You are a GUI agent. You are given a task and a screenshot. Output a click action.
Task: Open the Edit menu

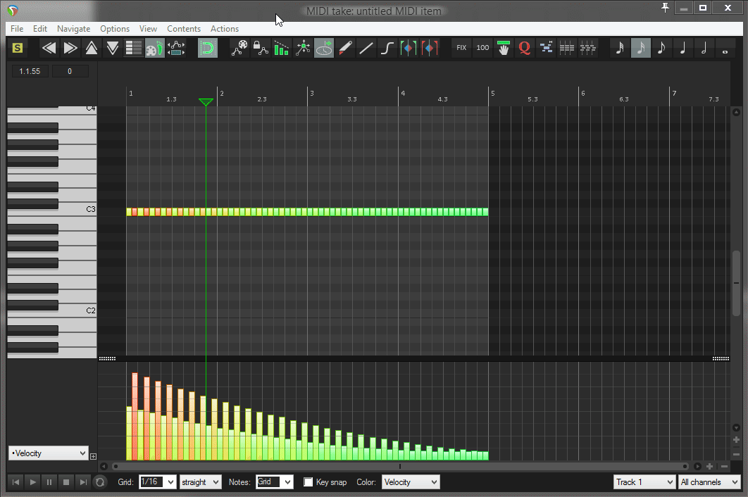[x=40, y=29]
